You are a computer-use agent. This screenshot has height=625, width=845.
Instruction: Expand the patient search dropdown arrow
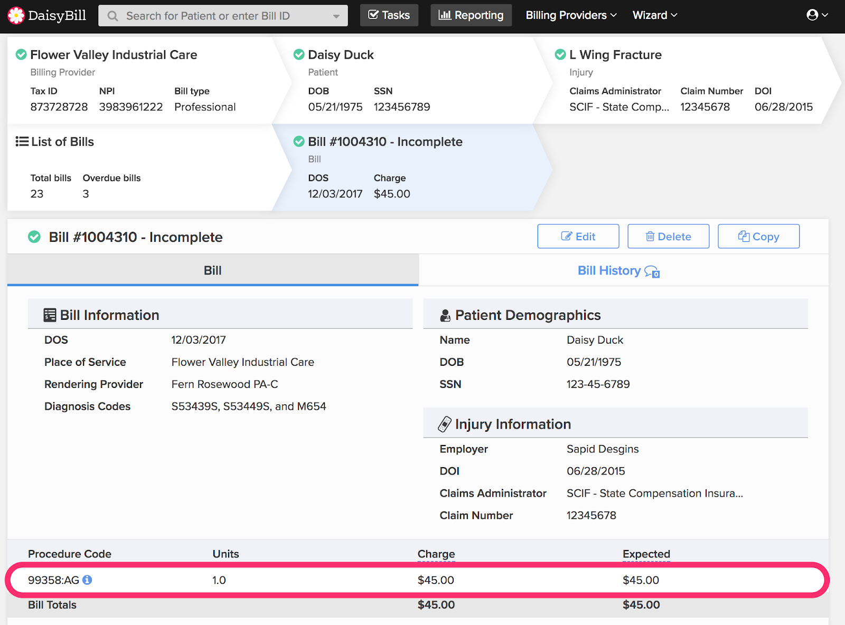pyautogui.click(x=336, y=16)
